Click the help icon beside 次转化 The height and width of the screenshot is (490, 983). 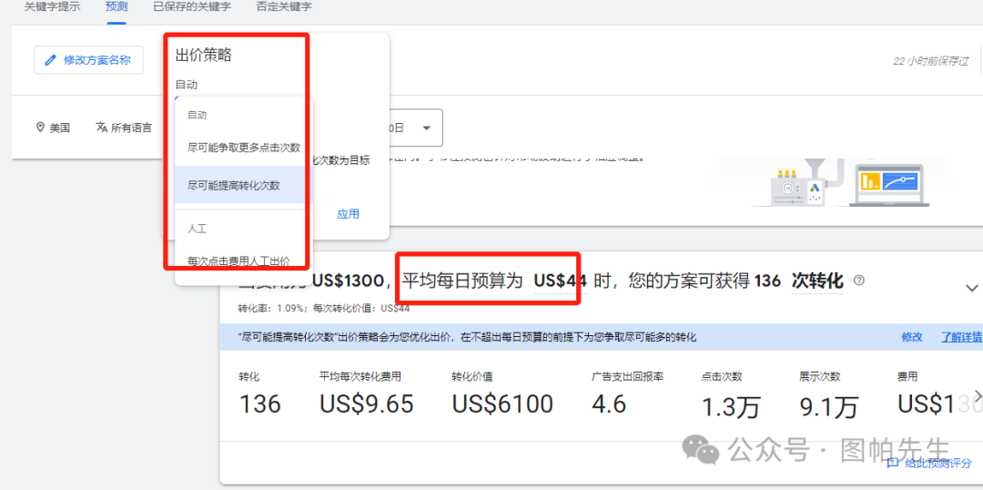point(858,281)
